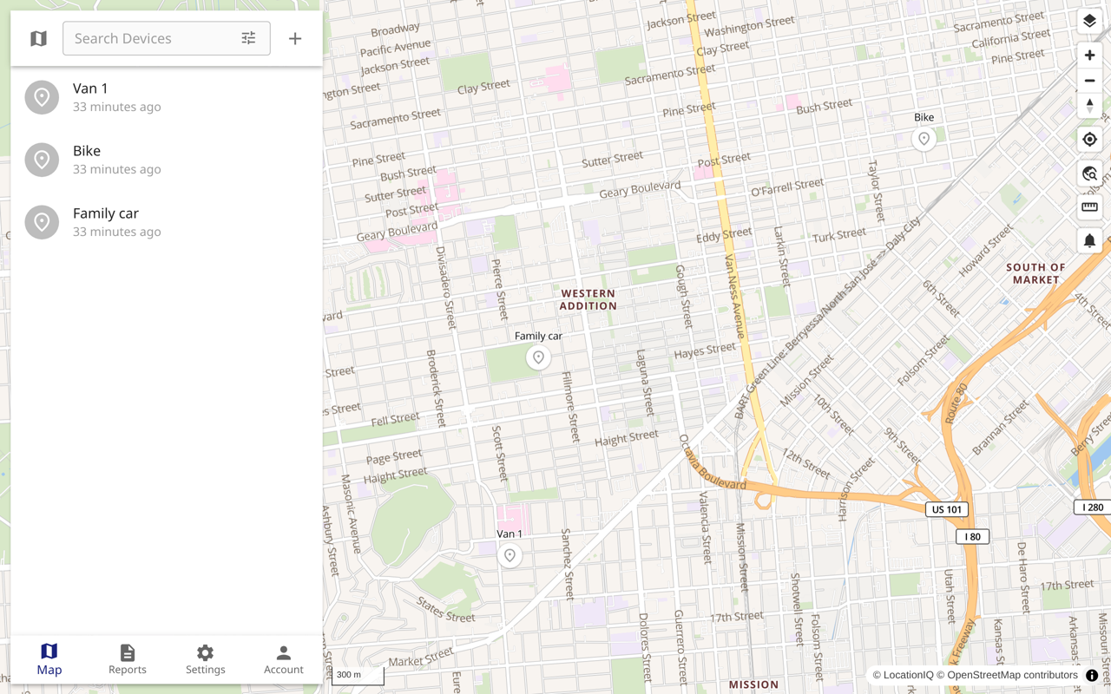Open the Settings tab
The width and height of the screenshot is (1111, 694).
click(x=206, y=659)
